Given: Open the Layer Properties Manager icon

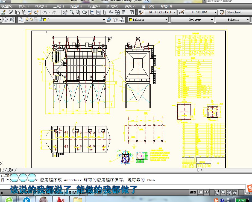Looking at the screenshot, I should coord(21,20).
